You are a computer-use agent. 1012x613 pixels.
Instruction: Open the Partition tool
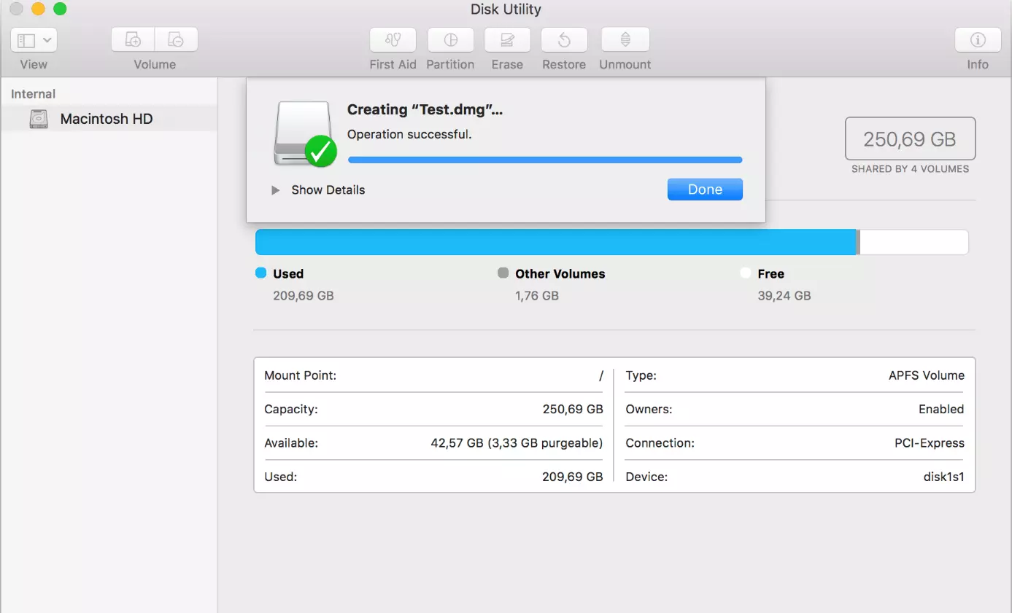pyautogui.click(x=450, y=40)
